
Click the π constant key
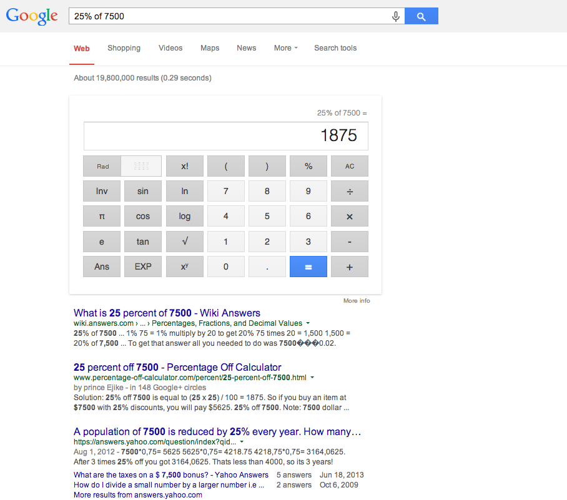pos(102,216)
